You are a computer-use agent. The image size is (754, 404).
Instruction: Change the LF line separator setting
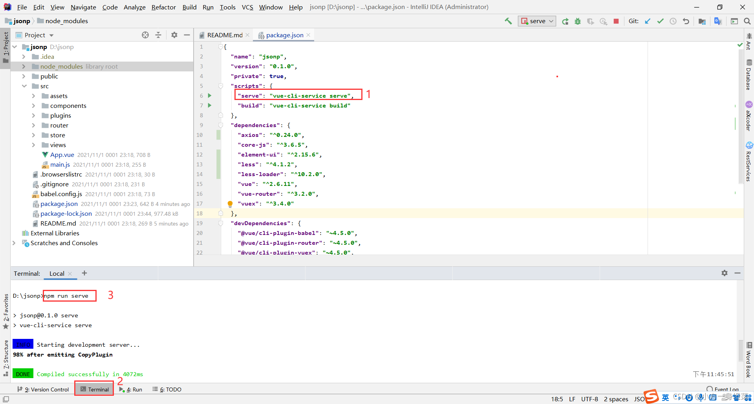point(572,399)
